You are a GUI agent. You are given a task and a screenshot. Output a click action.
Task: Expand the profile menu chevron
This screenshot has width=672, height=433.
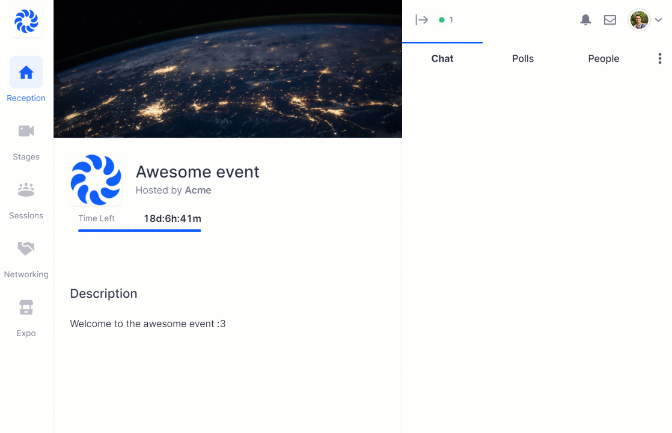[658, 20]
